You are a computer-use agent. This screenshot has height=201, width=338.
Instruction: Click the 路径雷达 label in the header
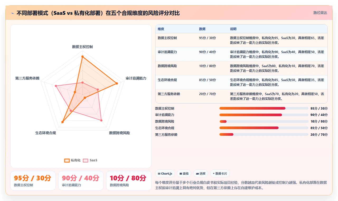pos(320,13)
